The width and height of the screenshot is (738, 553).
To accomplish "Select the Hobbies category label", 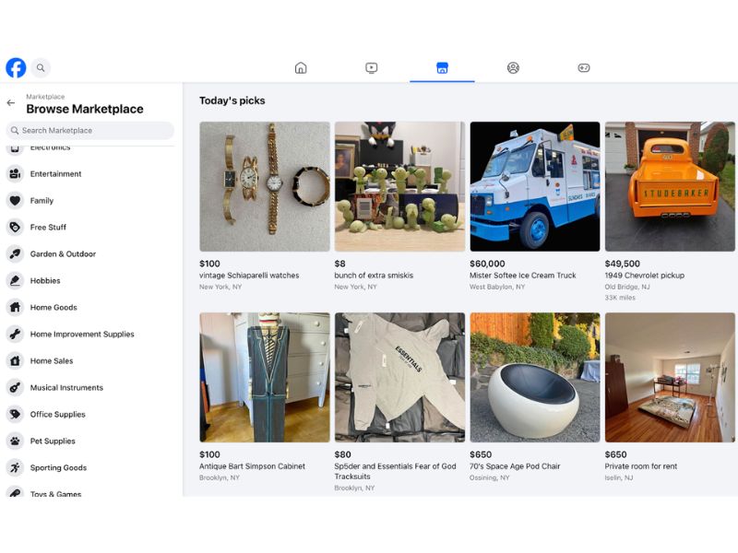I will tap(45, 281).
